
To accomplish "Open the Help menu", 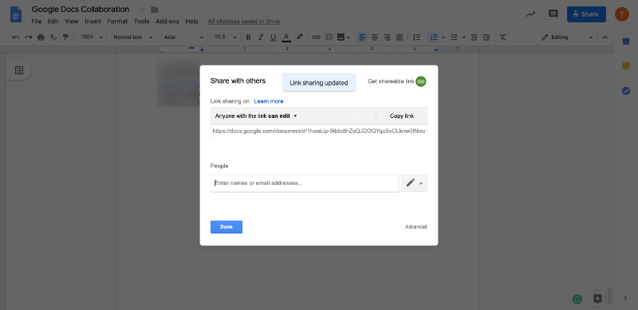I will (x=191, y=22).
